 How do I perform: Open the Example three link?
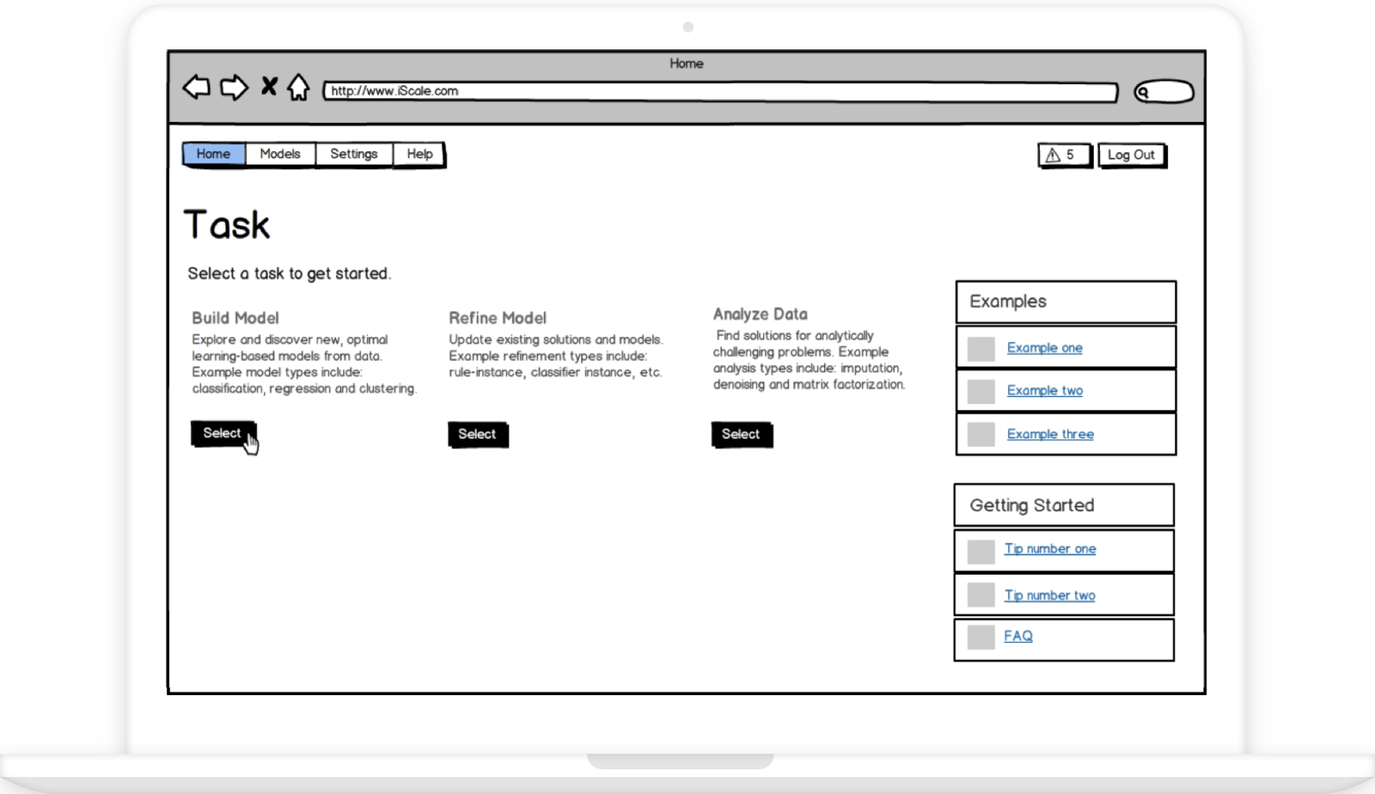point(1050,435)
